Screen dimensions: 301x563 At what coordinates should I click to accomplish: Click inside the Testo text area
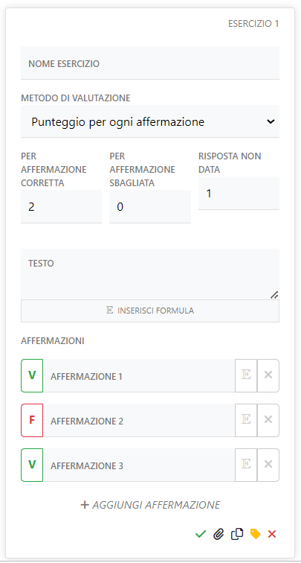[150, 274]
